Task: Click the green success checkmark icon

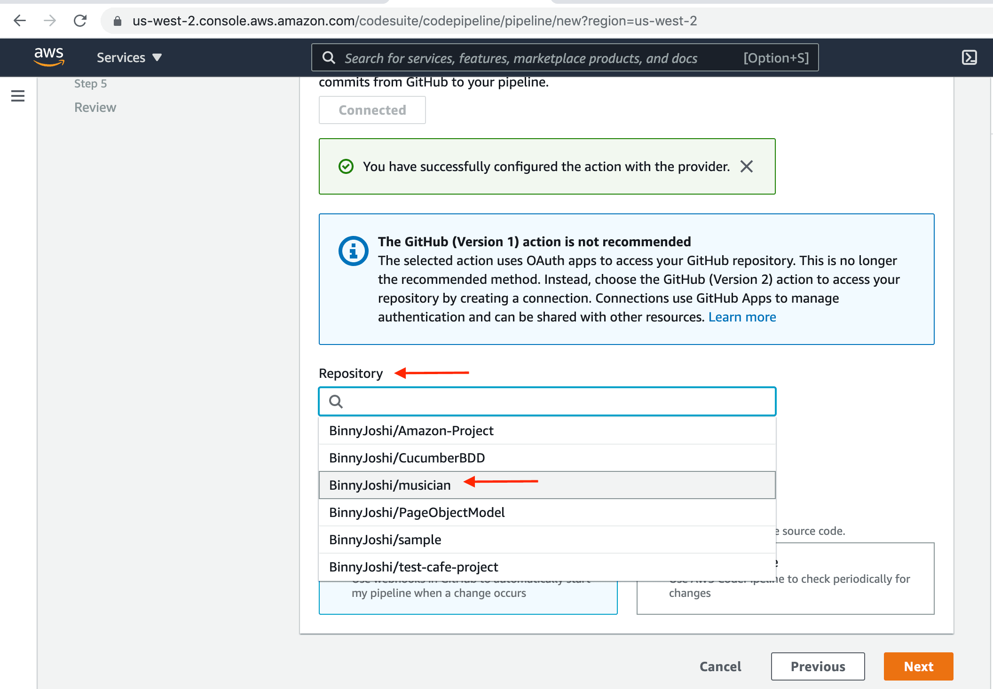Action: tap(346, 166)
